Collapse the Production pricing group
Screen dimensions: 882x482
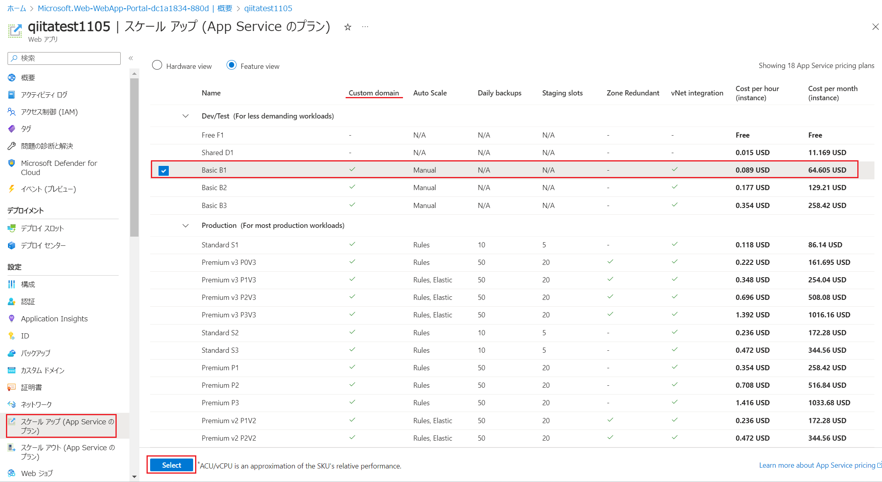pyautogui.click(x=186, y=225)
